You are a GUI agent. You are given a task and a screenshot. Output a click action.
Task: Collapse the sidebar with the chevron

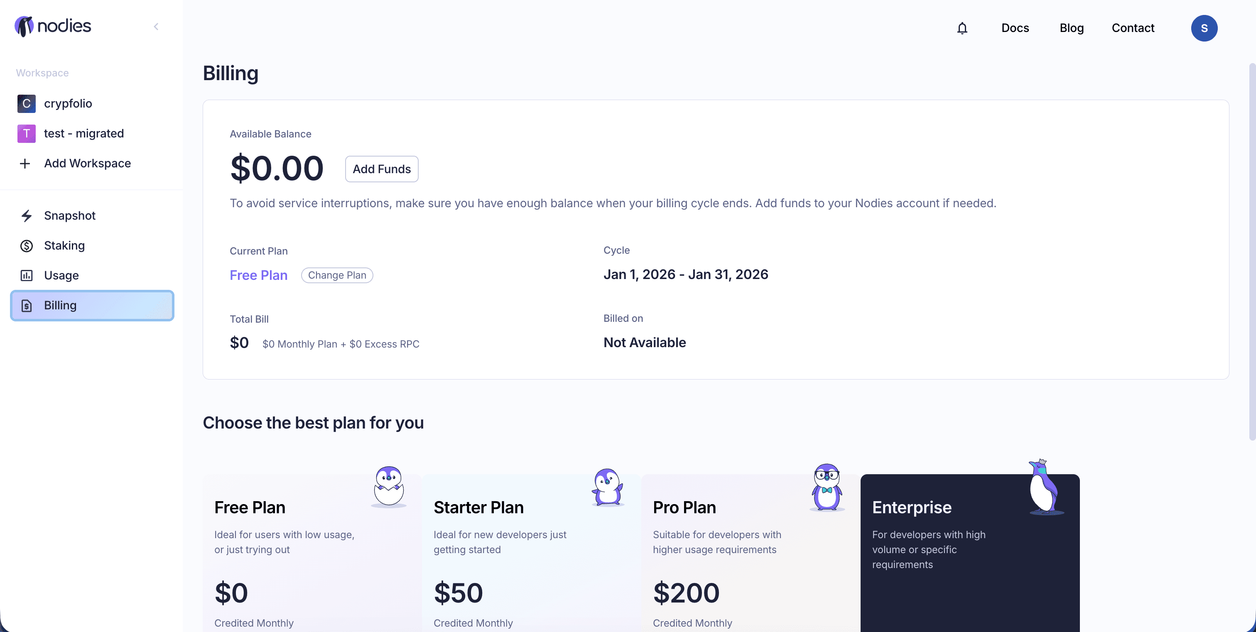(156, 27)
